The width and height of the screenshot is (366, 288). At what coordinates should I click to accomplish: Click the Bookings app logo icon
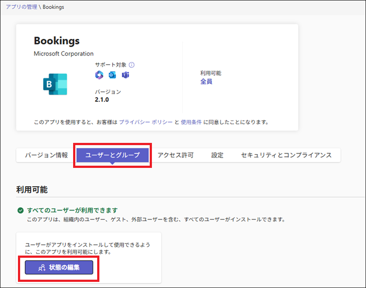coord(55,84)
